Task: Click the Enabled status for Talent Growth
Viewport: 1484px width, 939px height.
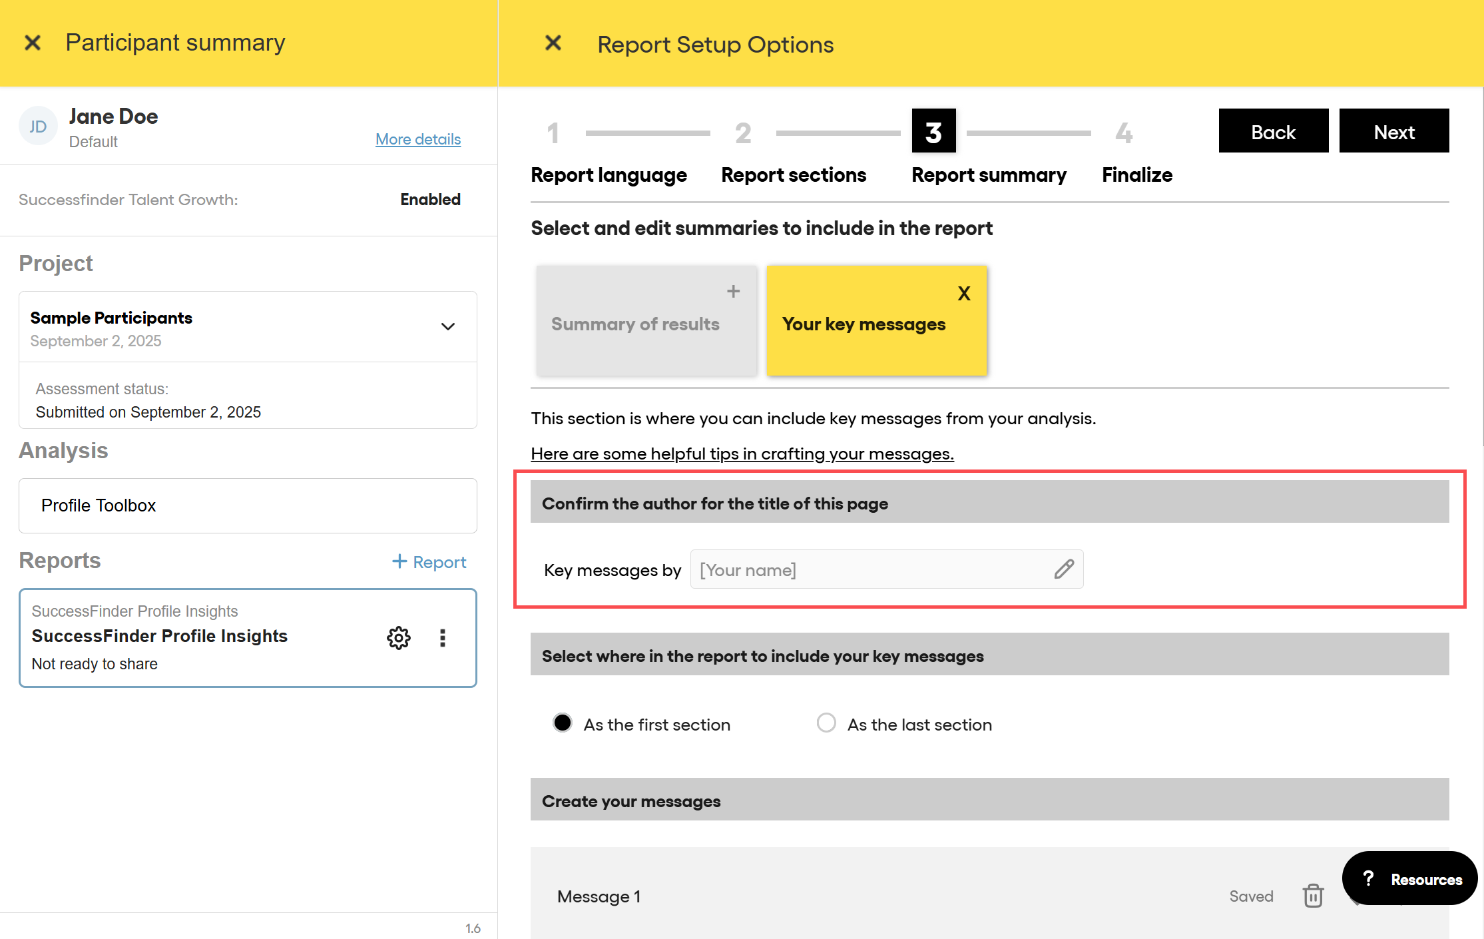Action: [430, 199]
